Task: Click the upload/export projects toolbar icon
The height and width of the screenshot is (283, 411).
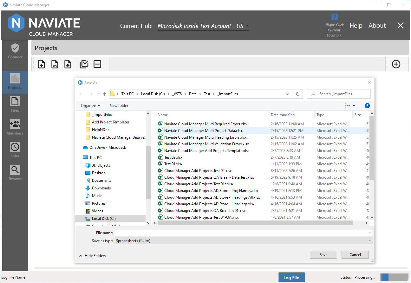Action: [42, 64]
